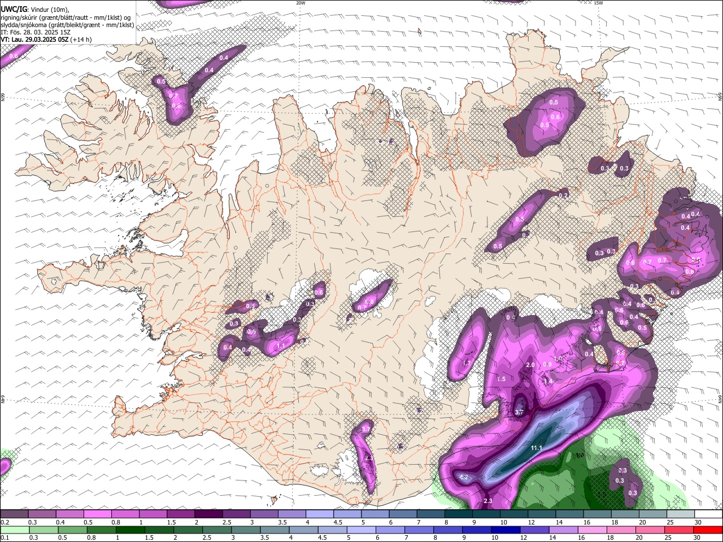This screenshot has height=542, width=723.
Task: Click the initial time "IT: Fös. 28. 03. 2025 15Z"
Action: [x=36, y=32]
